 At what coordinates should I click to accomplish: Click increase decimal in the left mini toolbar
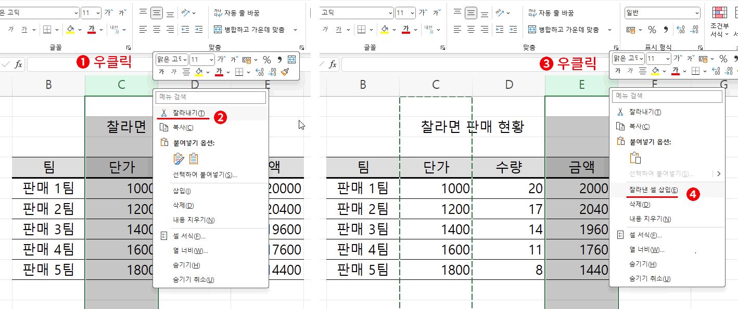pos(260,72)
